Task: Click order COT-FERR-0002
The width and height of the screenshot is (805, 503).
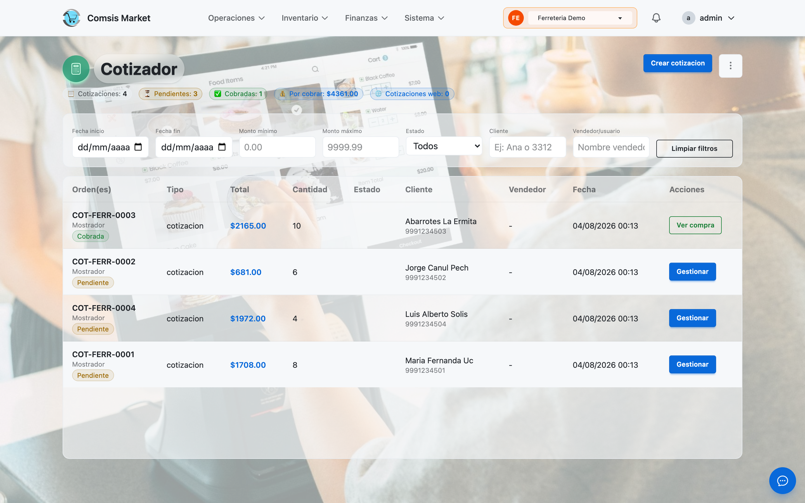Action: pos(104,262)
